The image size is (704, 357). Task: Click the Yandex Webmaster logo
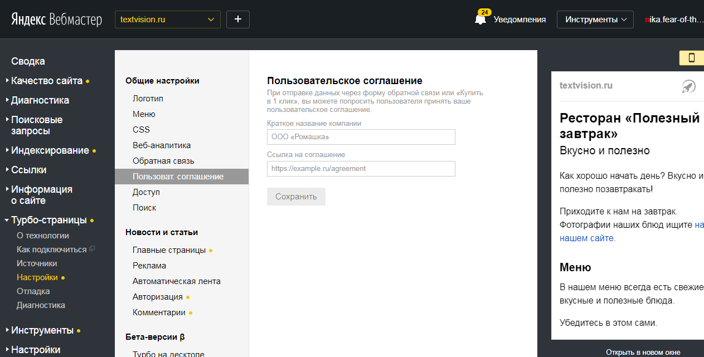[53, 18]
